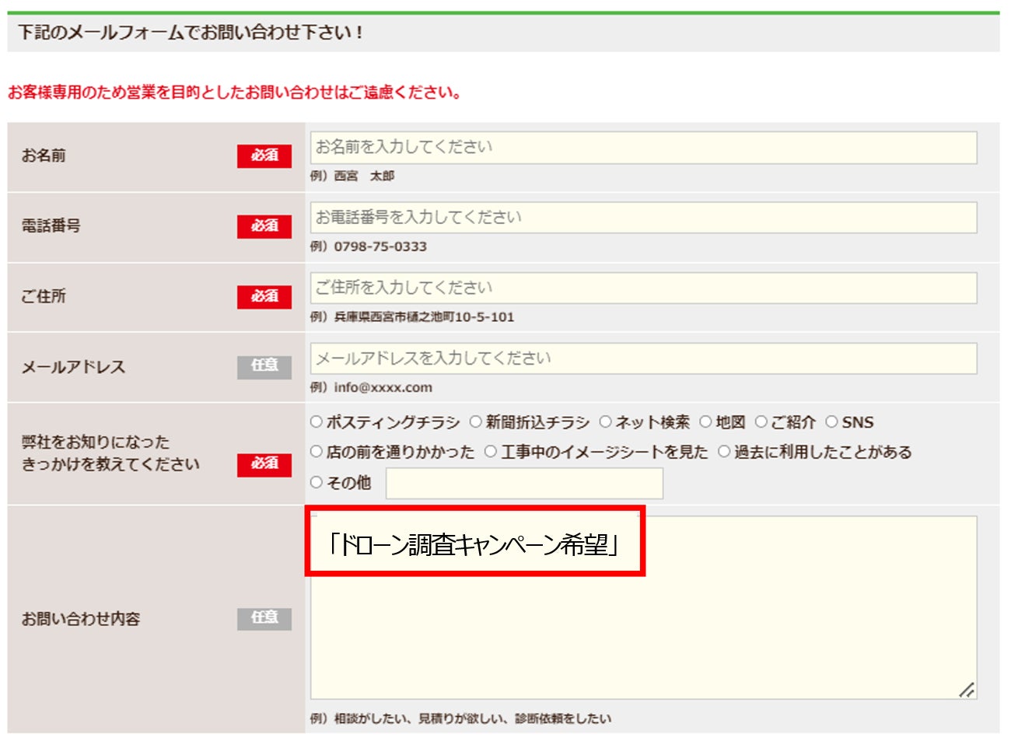Choose 店の前を通りかかった radio option

[x=317, y=452]
